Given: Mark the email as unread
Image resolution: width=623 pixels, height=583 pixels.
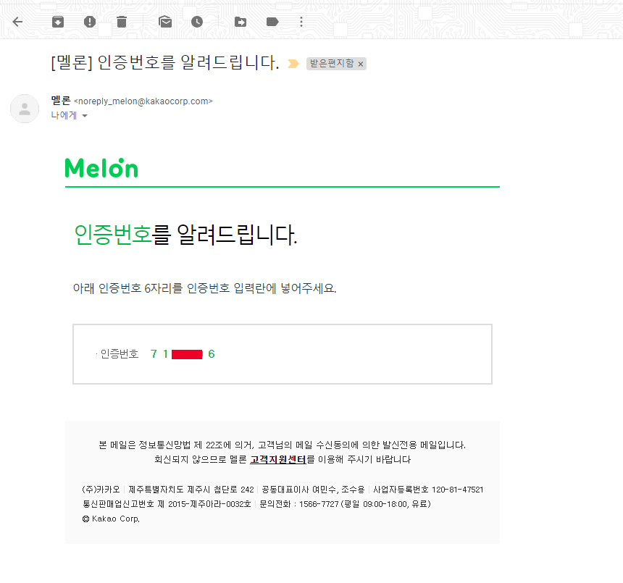Looking at the screenshot, I should (165, 22).
